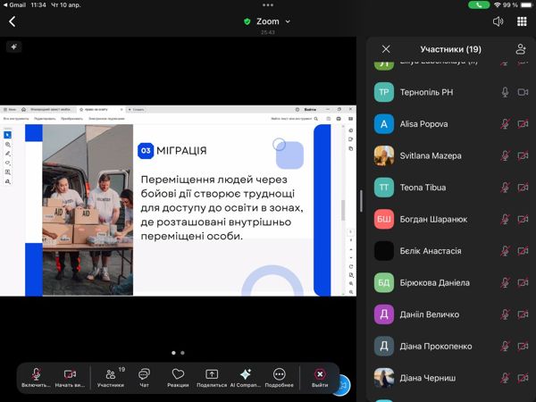Open the AI sparkle icon above the shared screen
Screen dimensions: 536x402
click(x=14, y=46)
